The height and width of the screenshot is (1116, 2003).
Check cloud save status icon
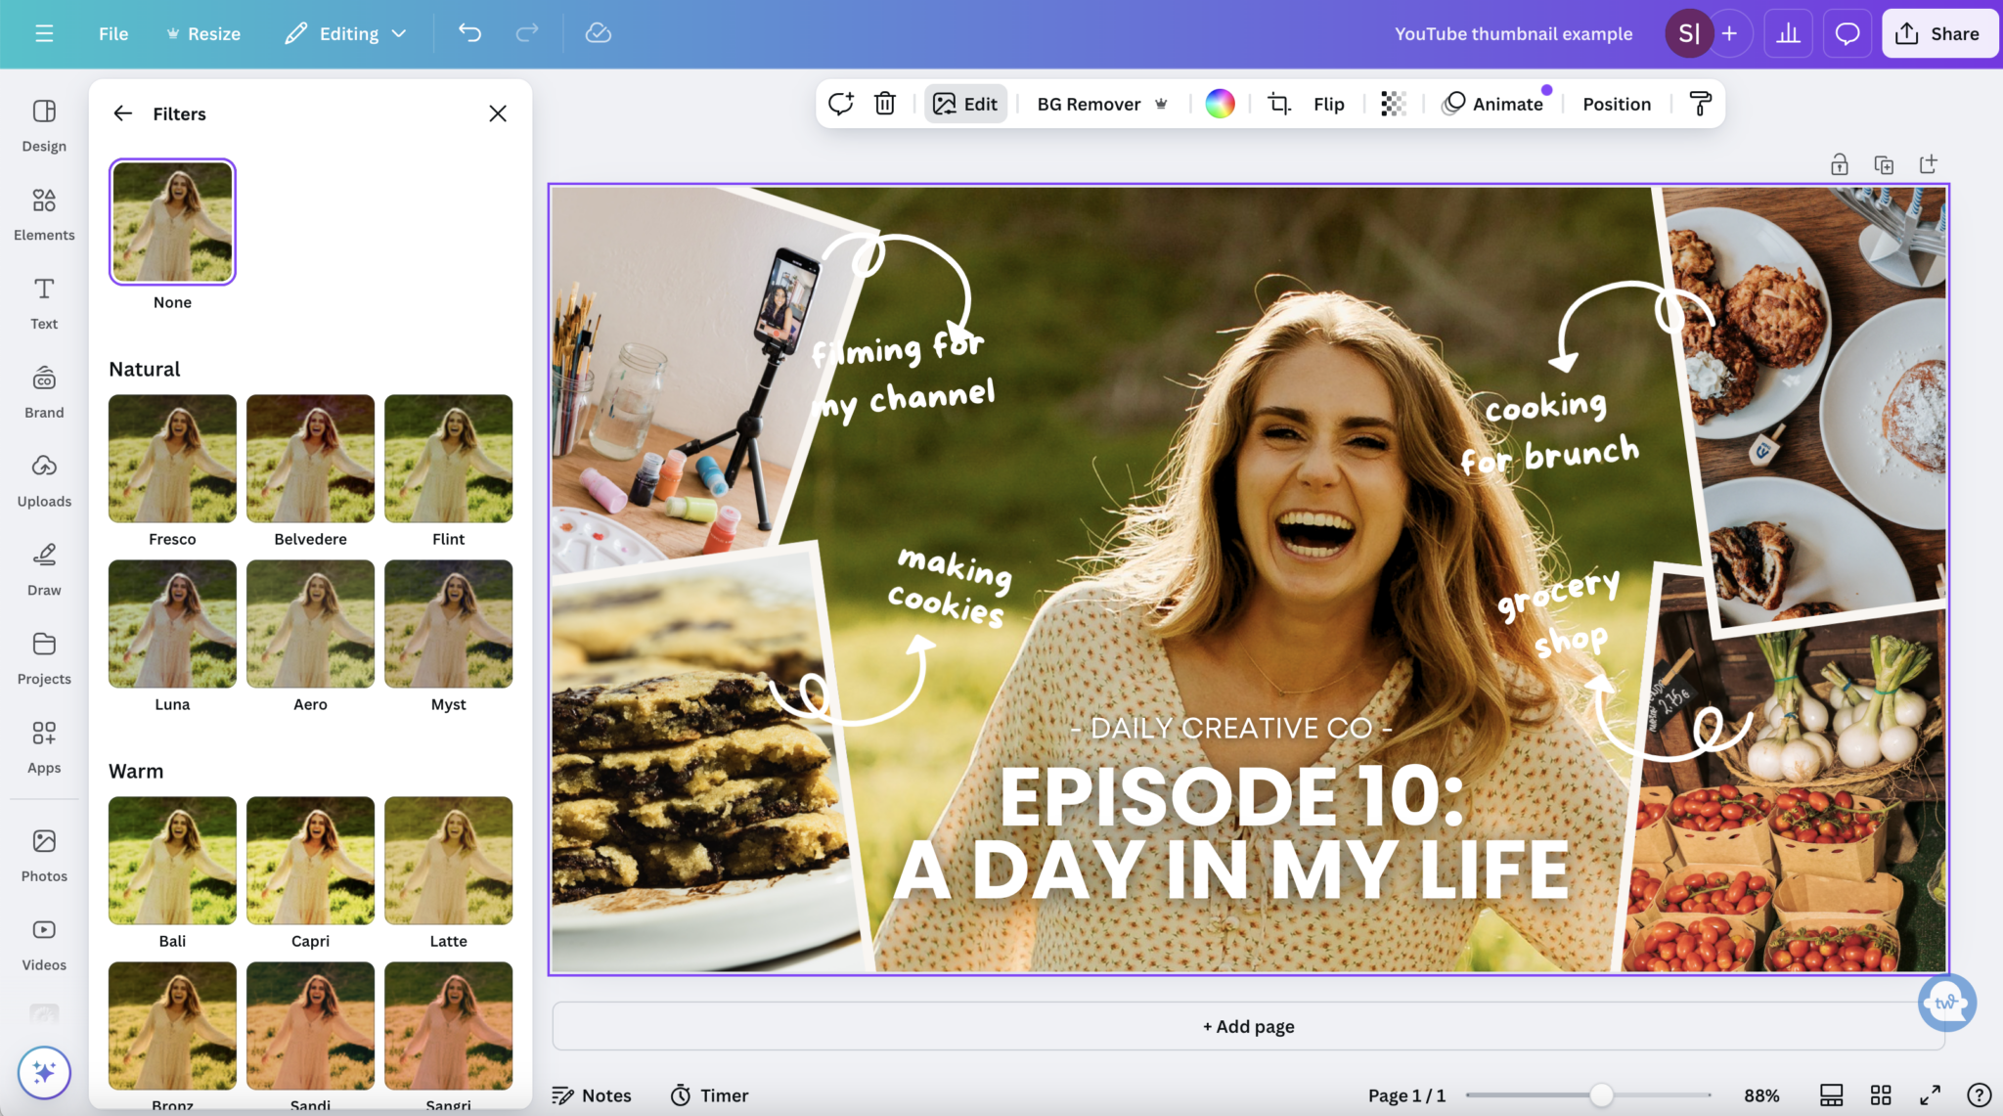tap(598, 33)
